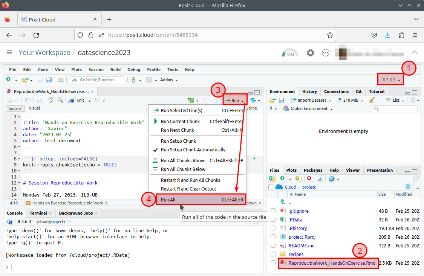The height and width of the screenshot is (276, 424).
Task: Open the Posit Cloud hamburger navigation menu
Action: (9, 52)
